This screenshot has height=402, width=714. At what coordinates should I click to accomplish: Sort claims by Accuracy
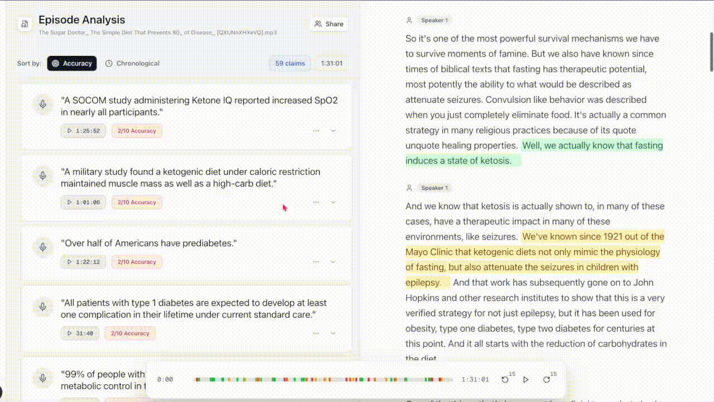72,64
